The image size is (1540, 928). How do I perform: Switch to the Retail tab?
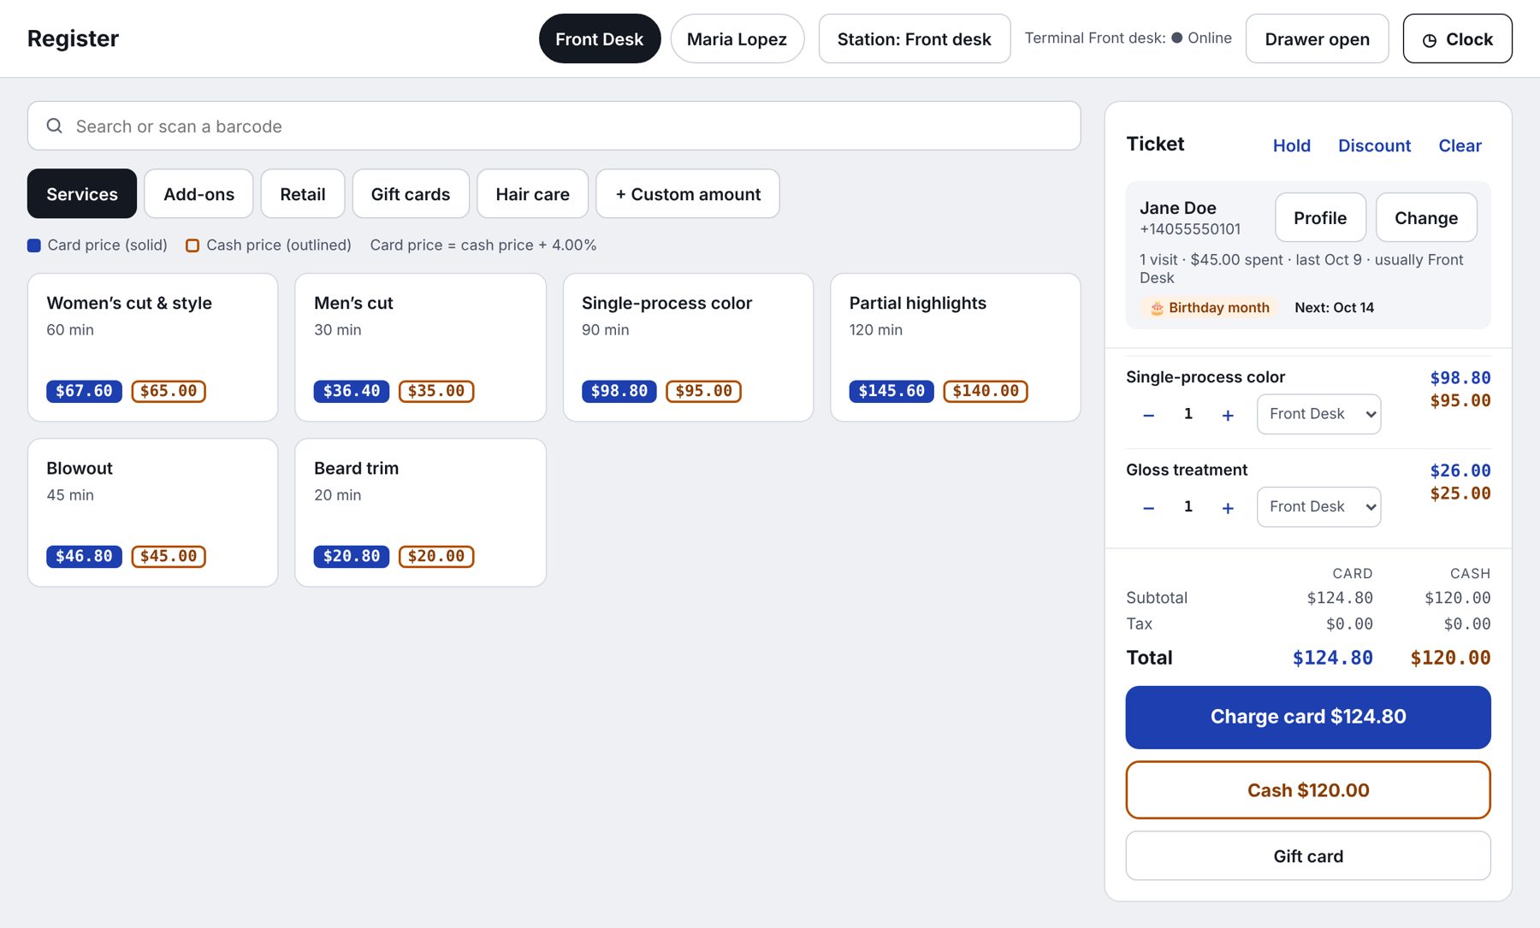coord(303,193)
